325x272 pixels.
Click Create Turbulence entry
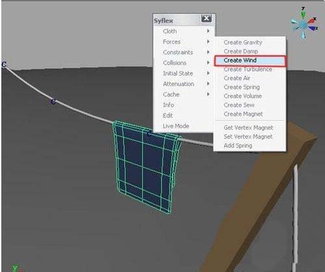pyautogui.click(x=248, y=69)
